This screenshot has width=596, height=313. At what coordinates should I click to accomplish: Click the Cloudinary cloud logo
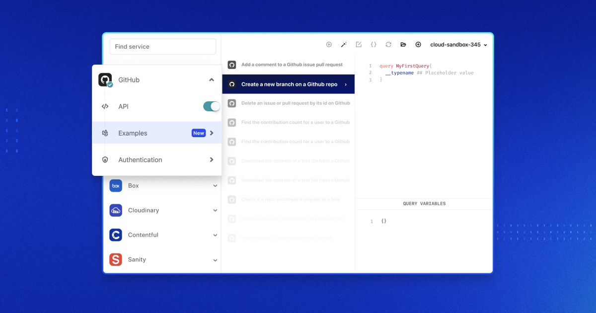116,210
